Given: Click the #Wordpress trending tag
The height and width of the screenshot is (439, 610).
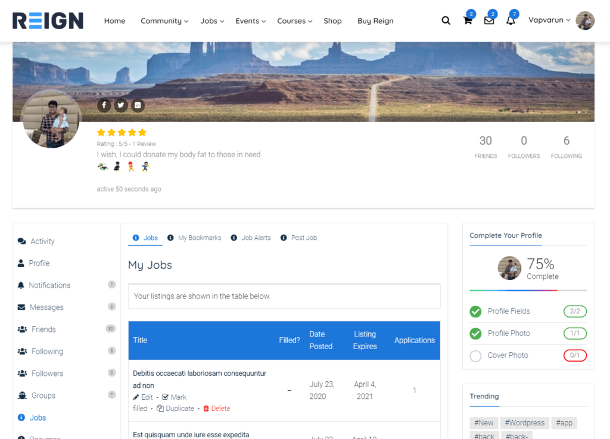Looking at the screenshot, I should (524, 423).
